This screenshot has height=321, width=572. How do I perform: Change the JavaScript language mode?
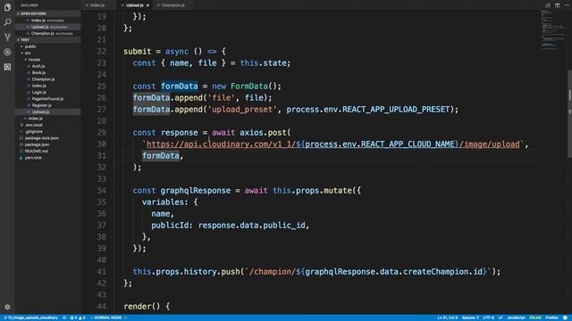[x=516, y=317]
